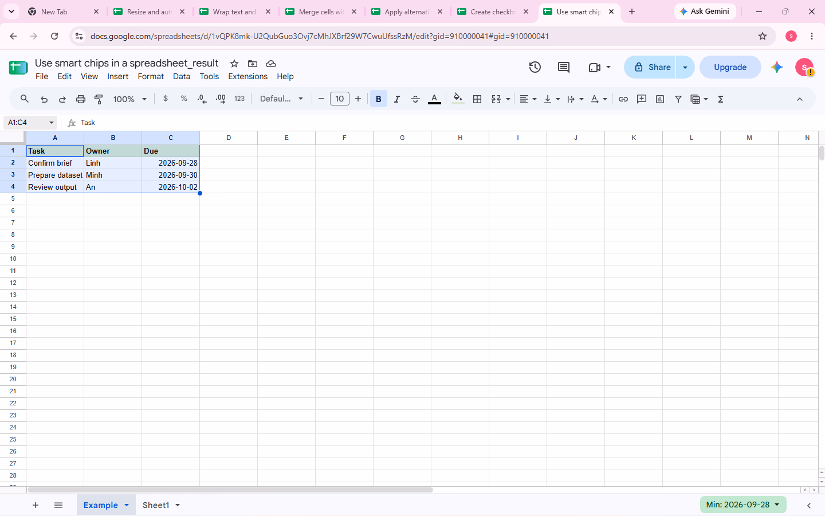Toggle bold formatting

point(379,99)
